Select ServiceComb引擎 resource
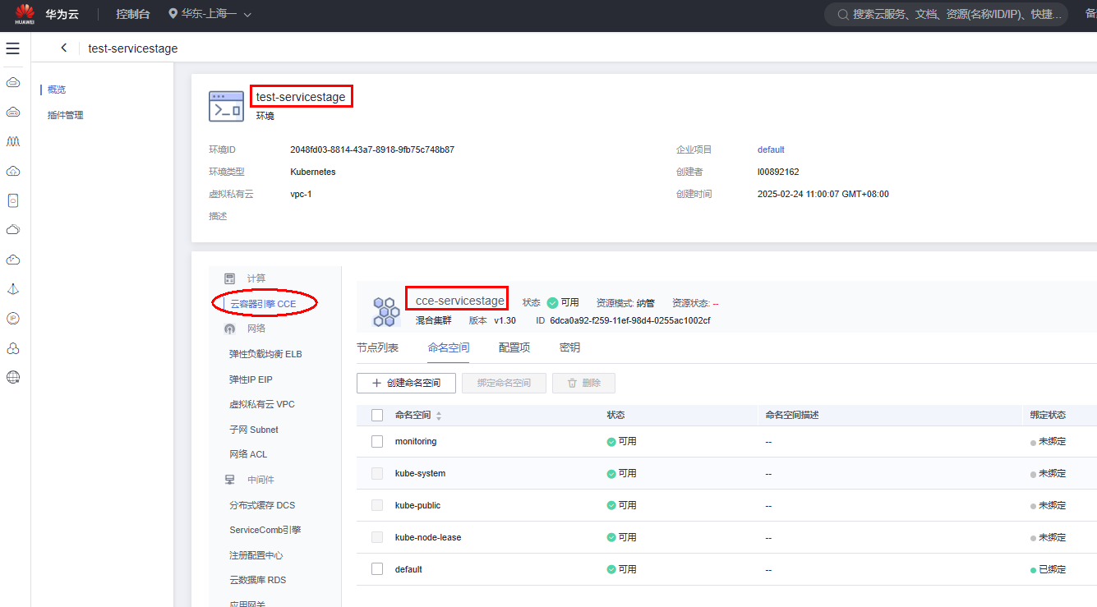 [265, 530]
